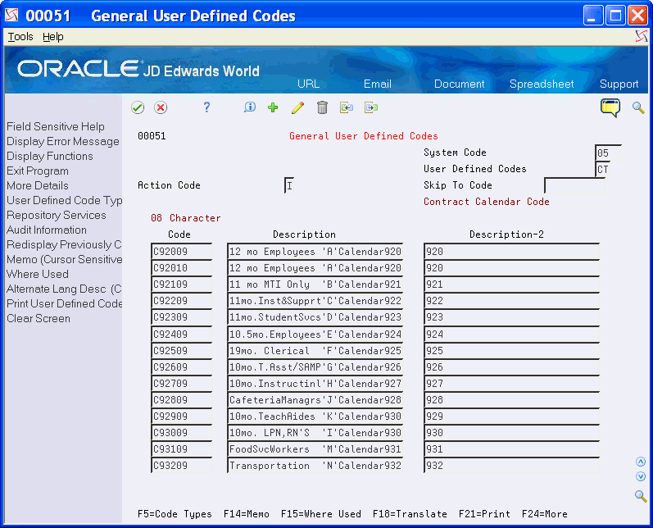The image size is (653, 528).
Task: Open the yellow speech bubble message icon
Action: click(x=610, y=108)
